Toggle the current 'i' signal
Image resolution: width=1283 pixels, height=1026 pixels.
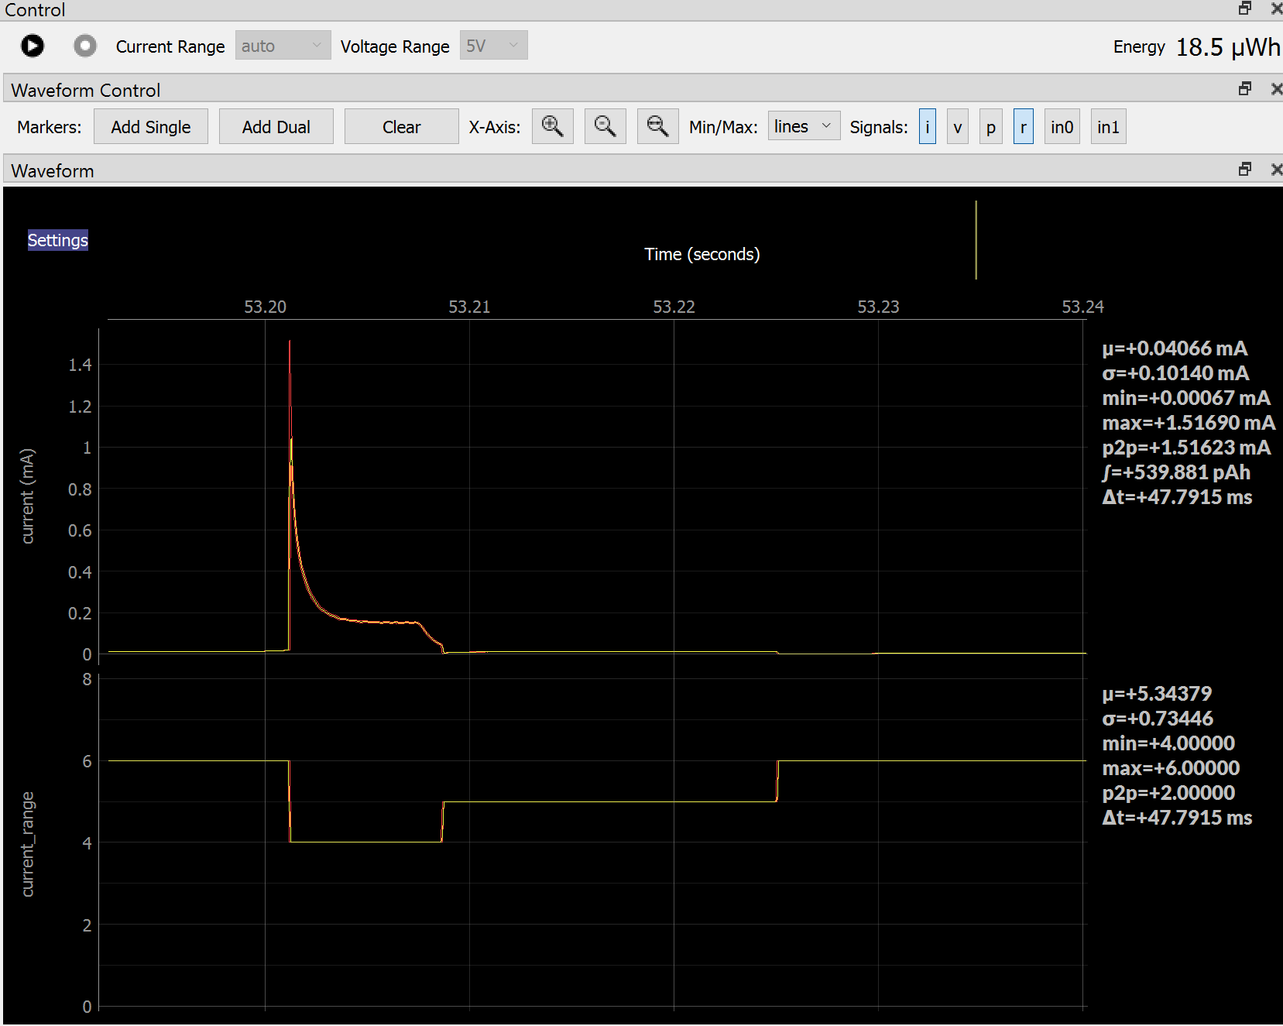[927, 127]
